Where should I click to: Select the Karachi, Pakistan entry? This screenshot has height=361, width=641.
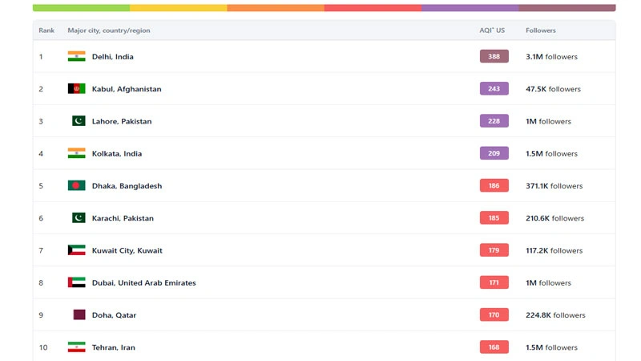[x=123, y=218]
